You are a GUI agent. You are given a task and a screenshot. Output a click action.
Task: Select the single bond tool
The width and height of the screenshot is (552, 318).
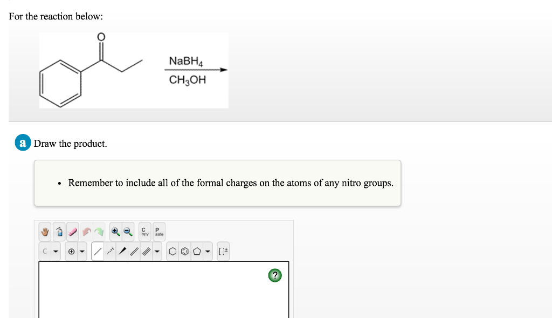[98, 251]
